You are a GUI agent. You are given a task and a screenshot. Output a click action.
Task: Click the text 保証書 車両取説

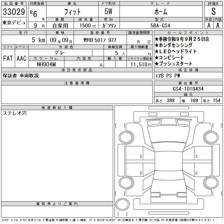tap(21, 76)
